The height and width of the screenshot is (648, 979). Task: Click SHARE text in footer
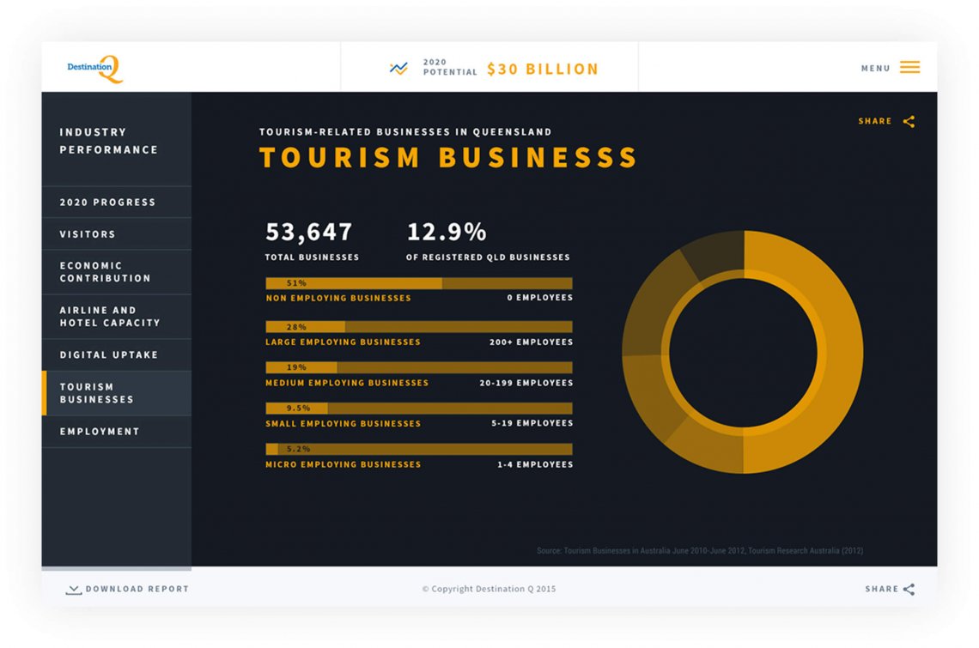[882, 589]
